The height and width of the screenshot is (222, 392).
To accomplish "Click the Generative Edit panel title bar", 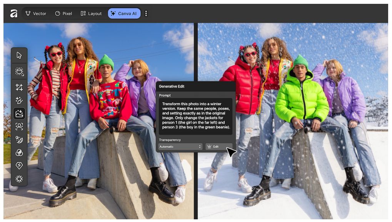I will click(x=195, y=87).
